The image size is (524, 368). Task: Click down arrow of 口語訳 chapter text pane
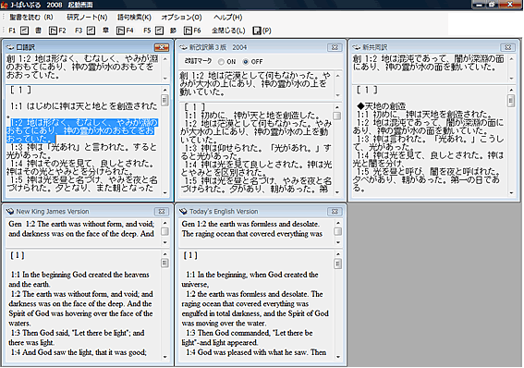pyautogui.click(x=165, y=193)
